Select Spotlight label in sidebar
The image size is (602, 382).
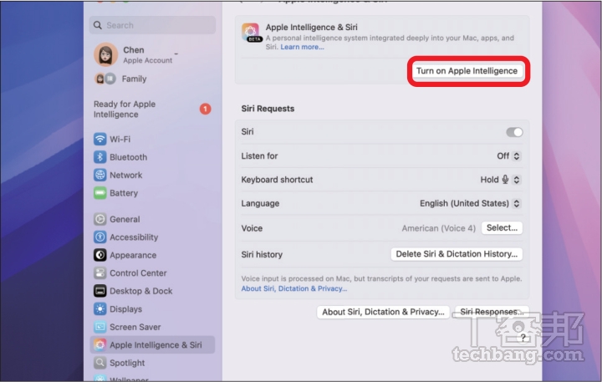[127, 363]
